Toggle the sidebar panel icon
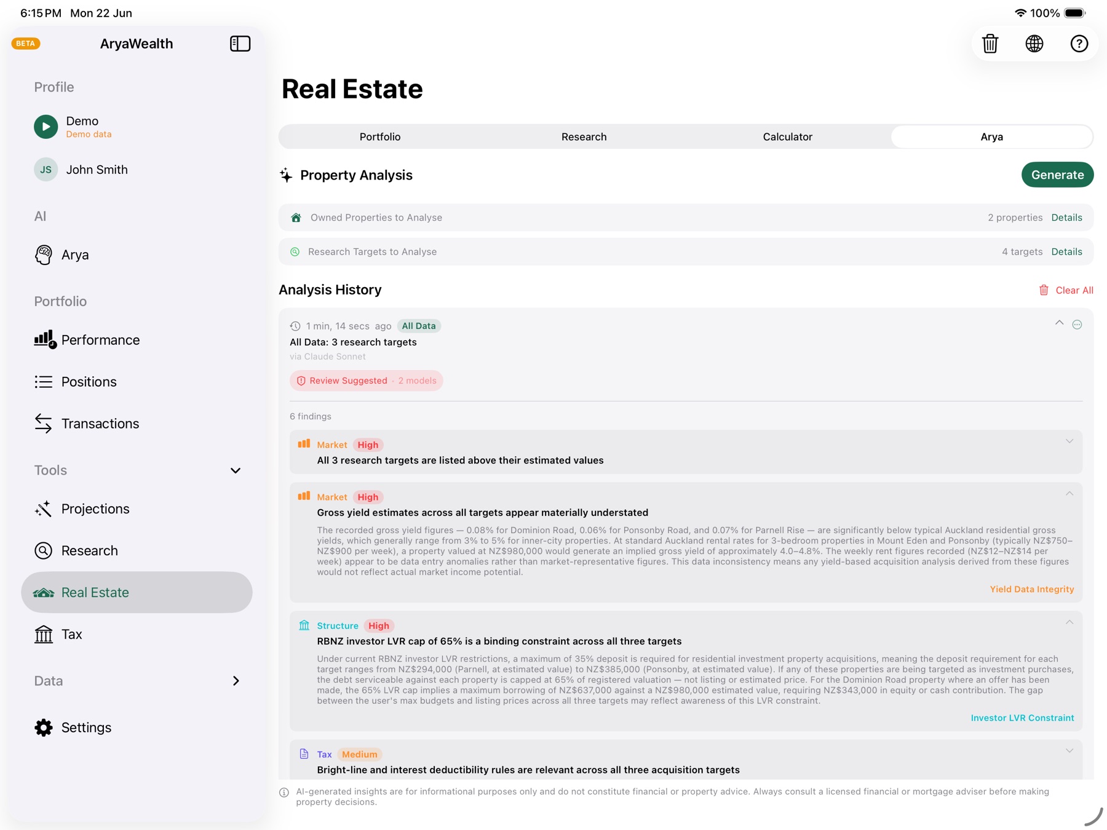The width and height of the screenshot is (1107, 830). [x=240, y=44]
